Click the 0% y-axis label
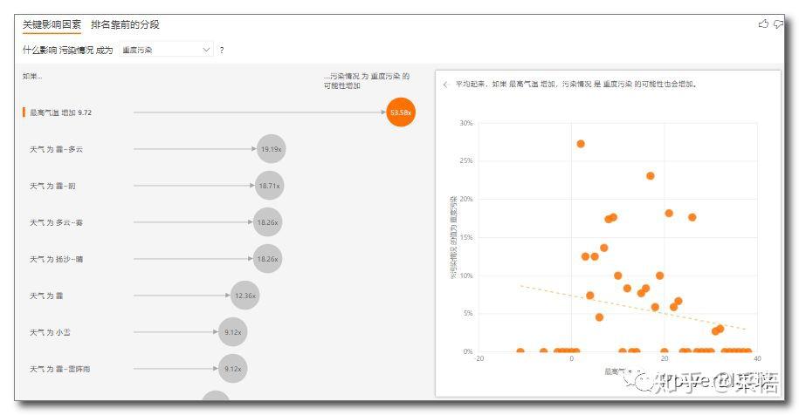 [x=467, y=351]
